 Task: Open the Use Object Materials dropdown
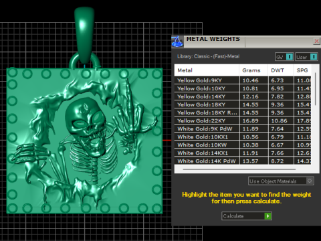[x=281, y=181]
